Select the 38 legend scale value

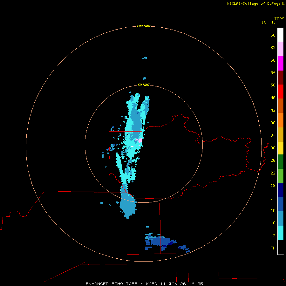pyautogui.click(x=273, y=123)
